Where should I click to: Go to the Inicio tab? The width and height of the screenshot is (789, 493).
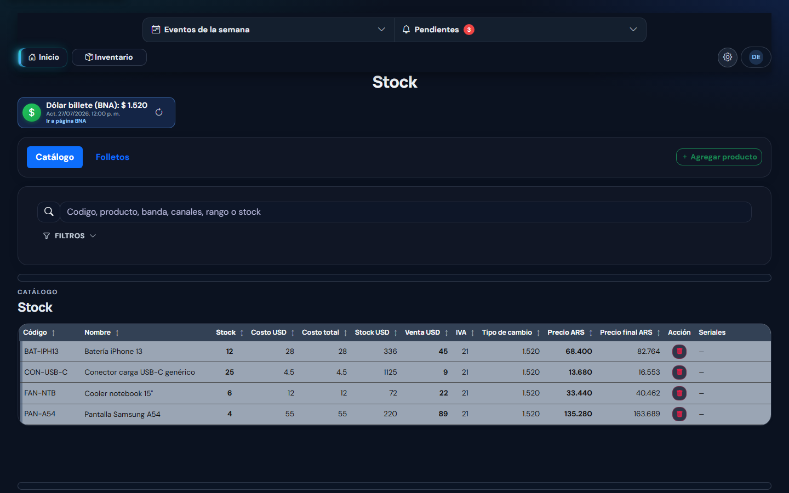(43, 57)
